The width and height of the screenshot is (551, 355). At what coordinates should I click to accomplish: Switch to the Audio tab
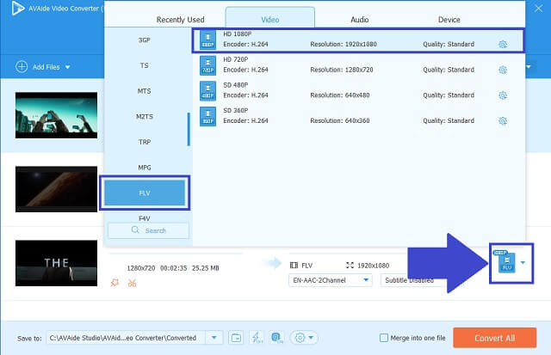pyautogui.click(x=360, y=20)
